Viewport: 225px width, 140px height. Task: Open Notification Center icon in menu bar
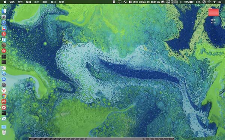(x=219, y=2)
